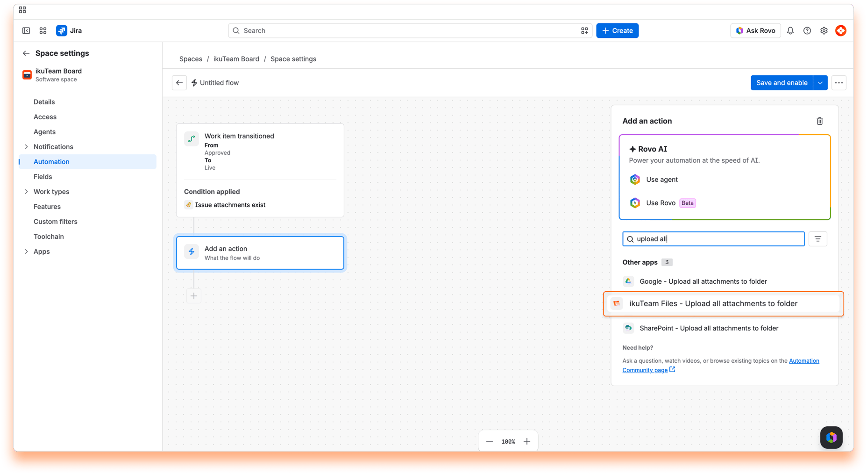
Task: Click the top-left window grid icon
Action: pyautogui.click(x=22, y=10)
